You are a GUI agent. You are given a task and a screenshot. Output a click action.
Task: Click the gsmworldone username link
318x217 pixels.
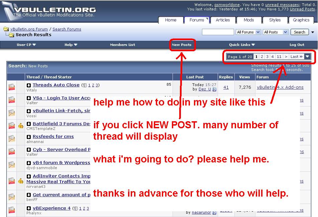(227, 5)
